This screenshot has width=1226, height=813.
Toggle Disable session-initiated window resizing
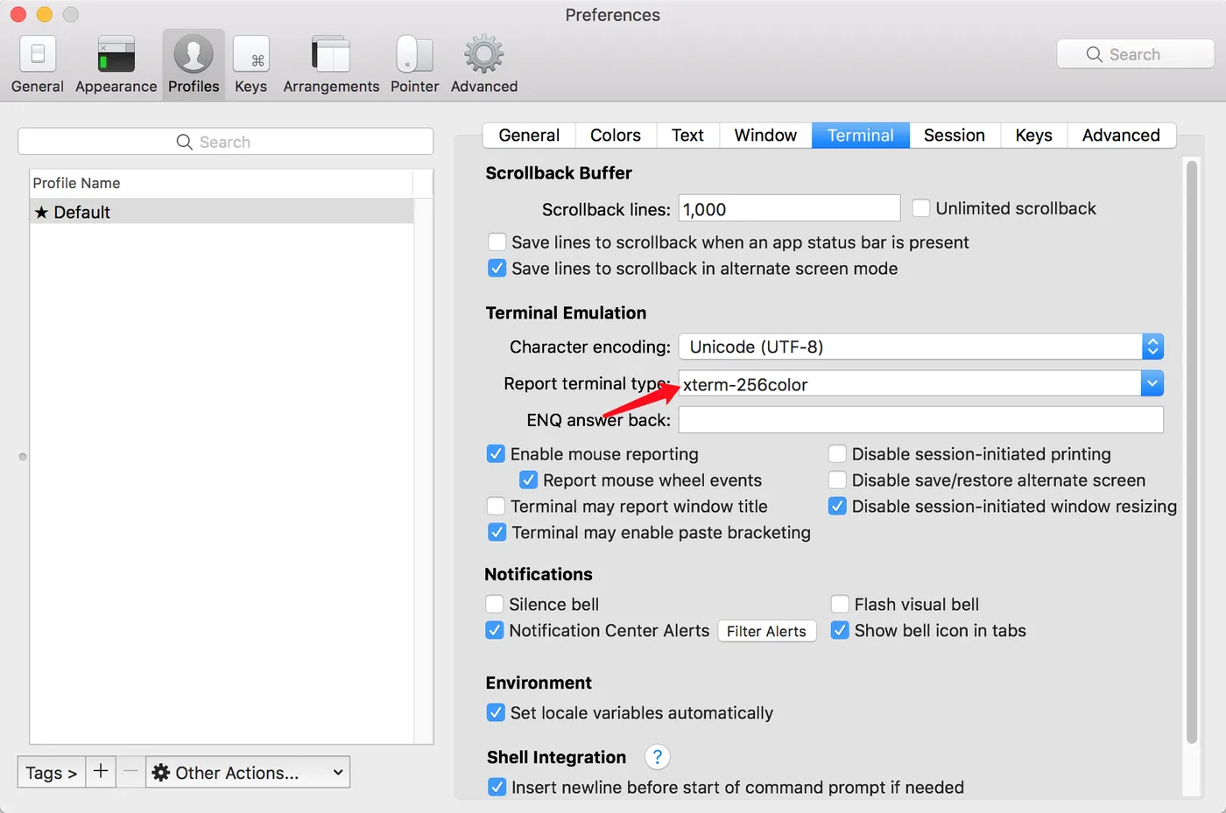click(837, 506)
